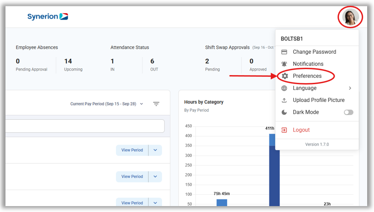The width and height of the screenshot is (374, 212).
Task: Expand the Language submenu arrow
Action: 350,88
